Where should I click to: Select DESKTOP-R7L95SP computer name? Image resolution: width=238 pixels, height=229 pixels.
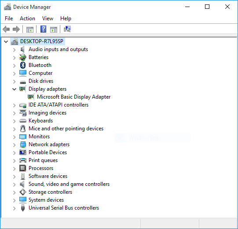[42, 41]
